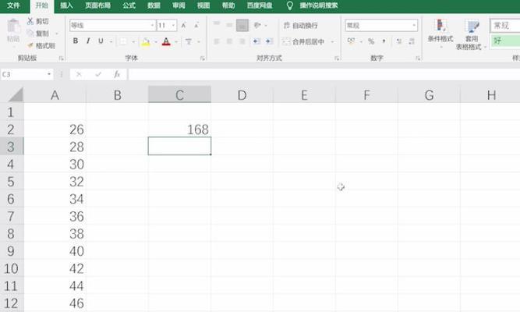Select the Normal (常规) cell style

click(x=504, y=26)
